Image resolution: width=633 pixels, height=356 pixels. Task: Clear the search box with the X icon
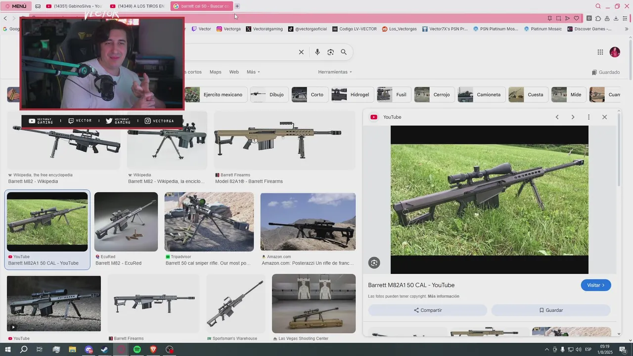click(x=301, y=52)
